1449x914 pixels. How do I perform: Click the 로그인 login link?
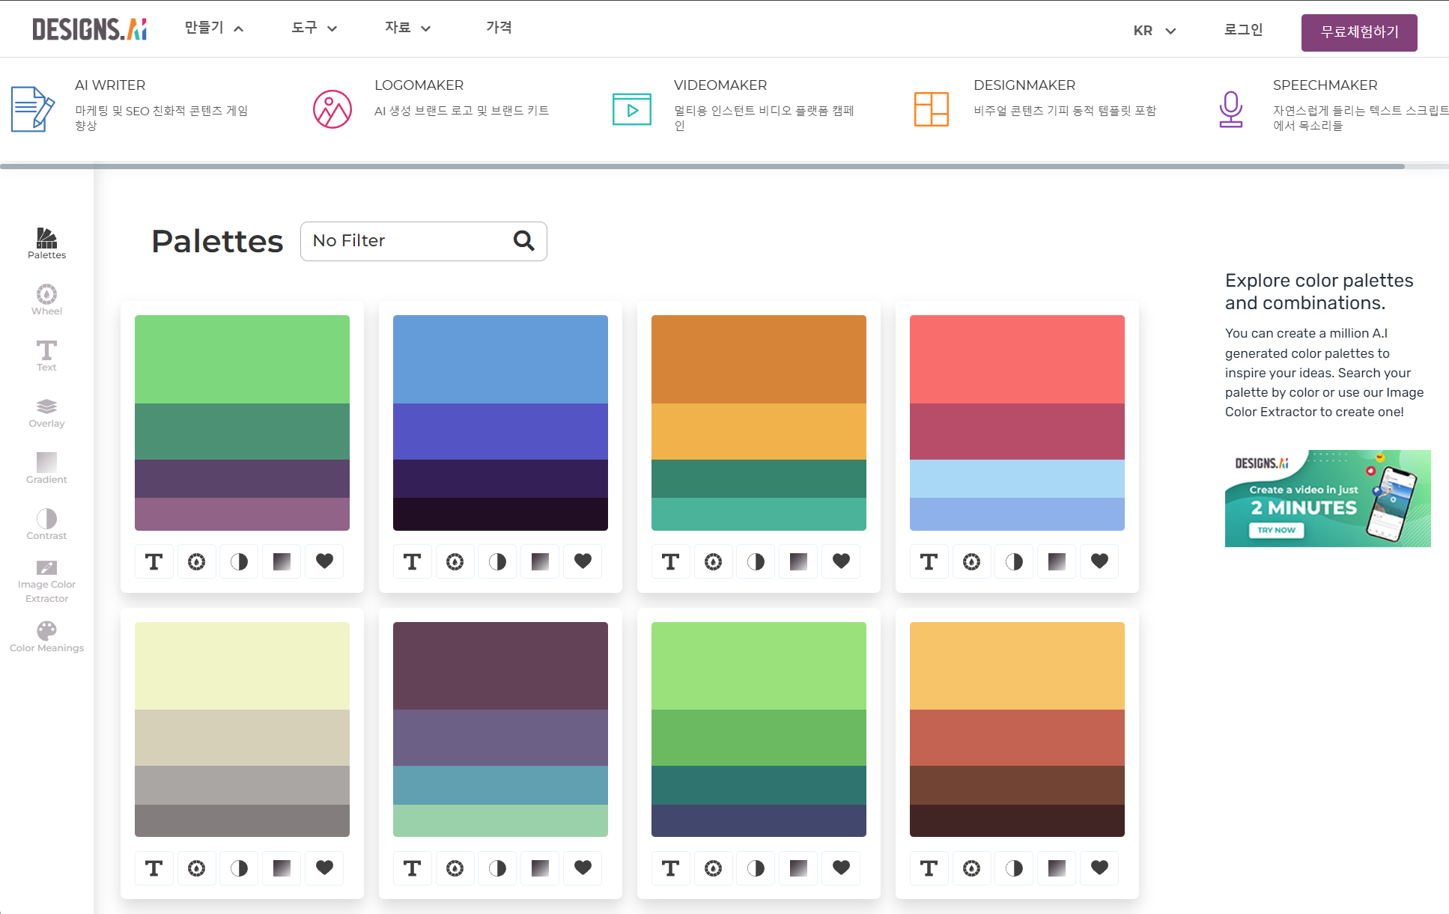[1243, 30]
